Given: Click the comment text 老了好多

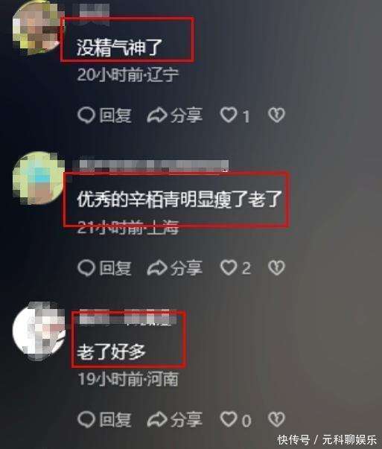Looking at the screenshot, I should point(112,351).
